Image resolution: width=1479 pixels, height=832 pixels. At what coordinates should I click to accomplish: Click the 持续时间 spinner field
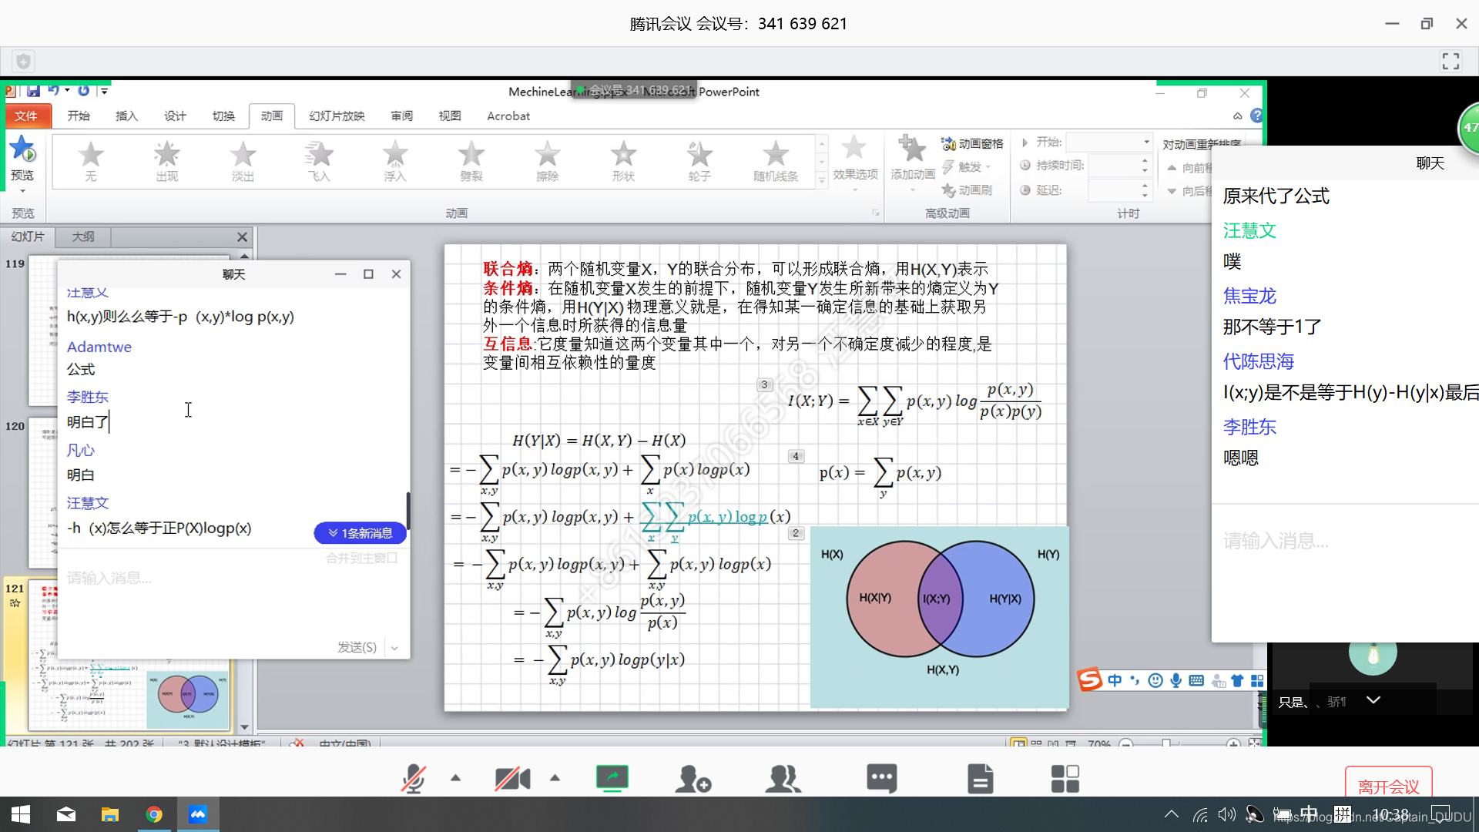(1119, 166)
